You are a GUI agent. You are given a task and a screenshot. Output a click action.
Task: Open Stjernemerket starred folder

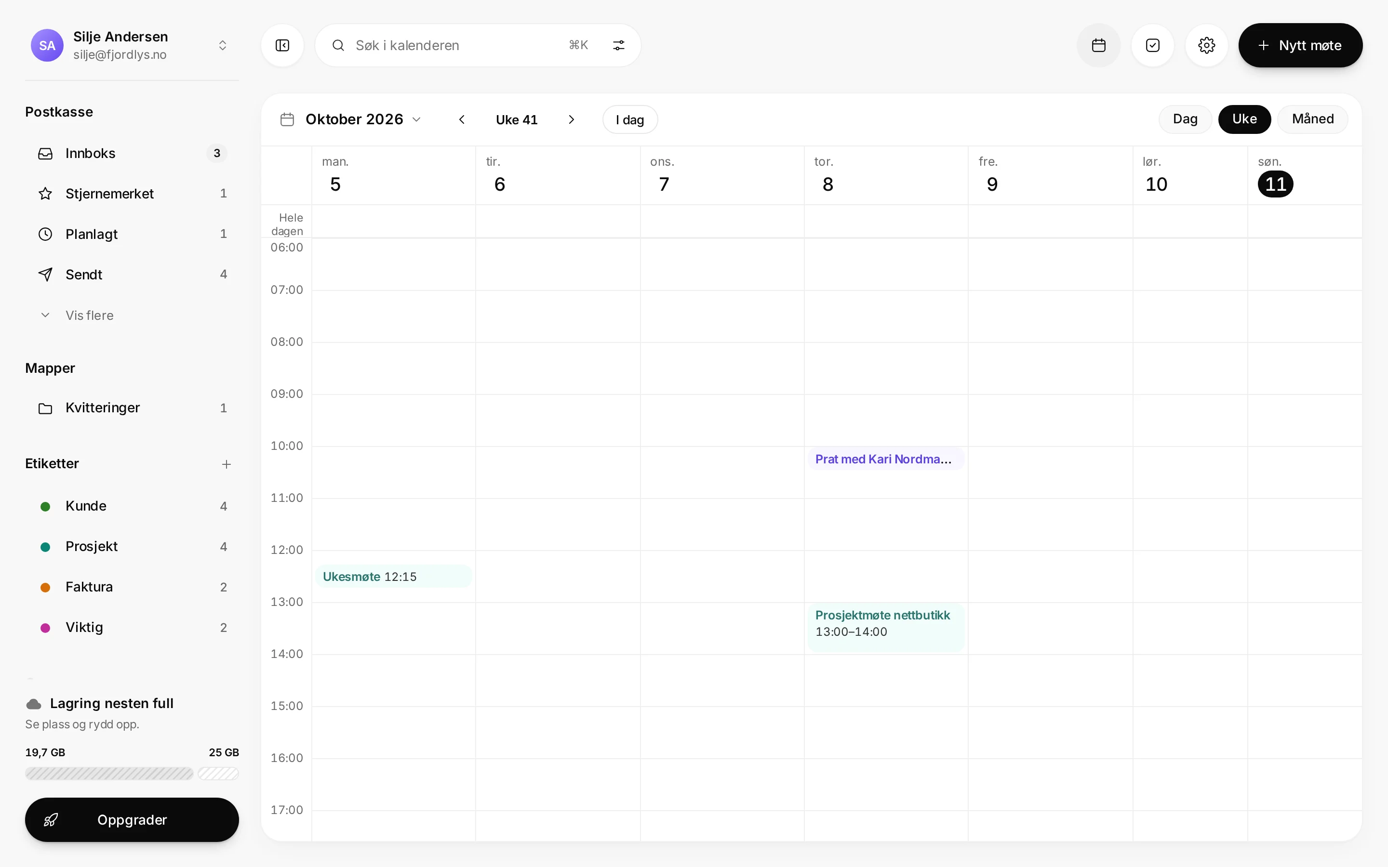tap(132, 194)
